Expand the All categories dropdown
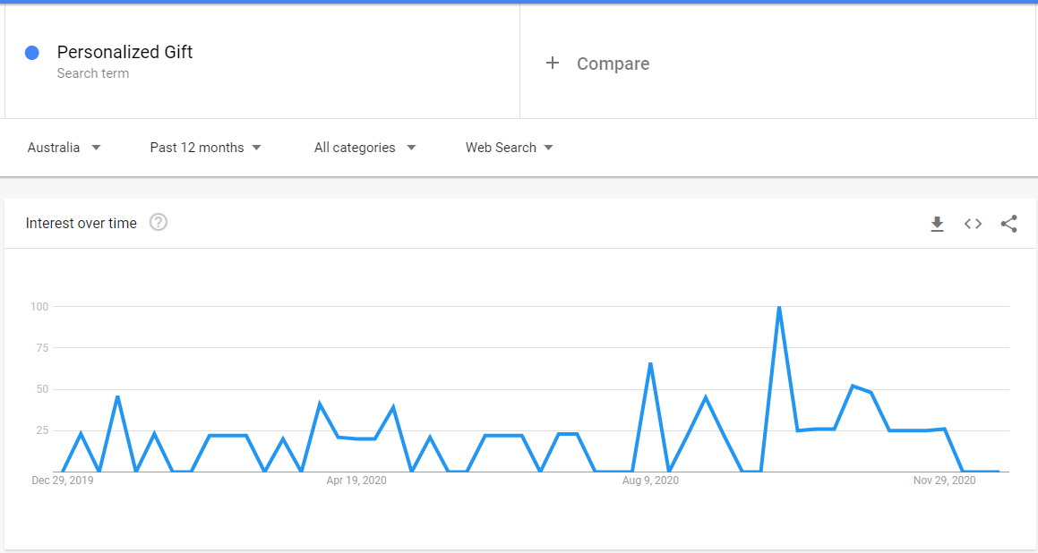Viewport: 1038px width, 553px height. point(365,148)
